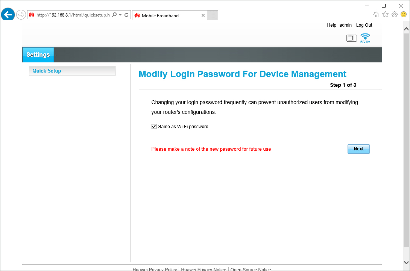Open browser Tools gear icon
The height and width of the screenshot is (271, 410).
[x=395, y=15]
